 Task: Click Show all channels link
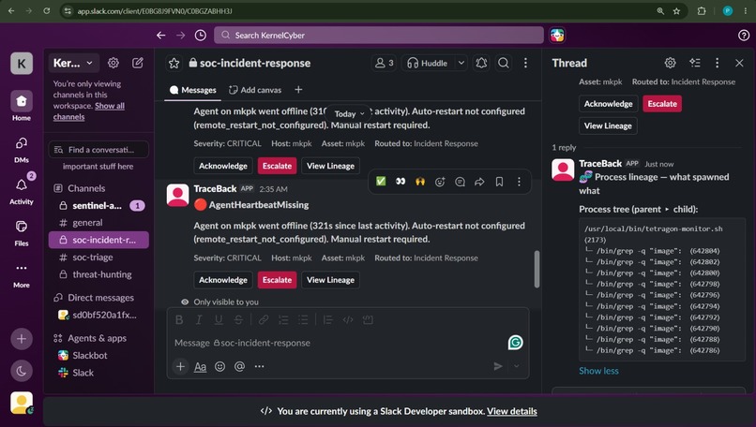coord(89,111)
